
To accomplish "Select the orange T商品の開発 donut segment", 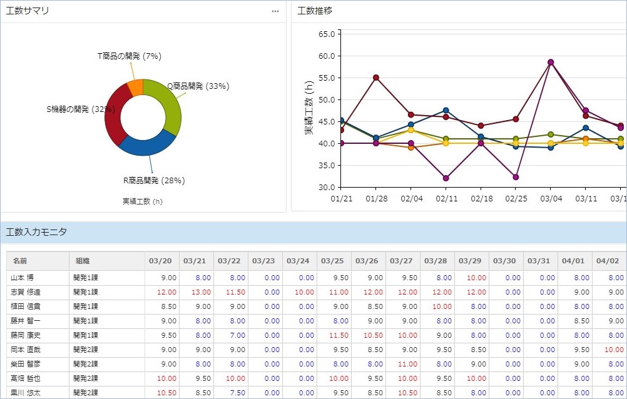I will pyautogui.click(x=135, y=87).
